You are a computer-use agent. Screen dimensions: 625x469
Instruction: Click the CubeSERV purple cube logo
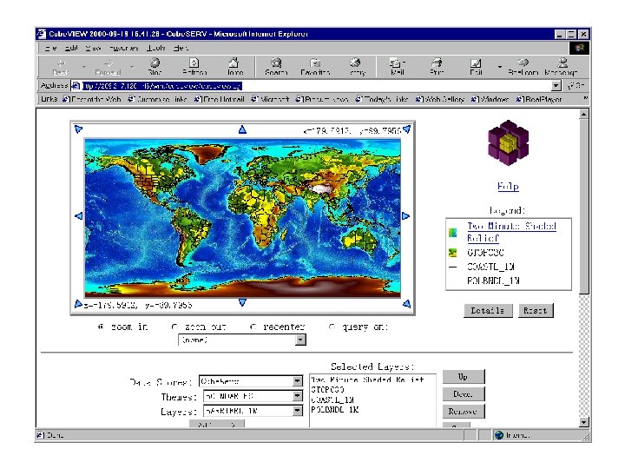(508, 142)
